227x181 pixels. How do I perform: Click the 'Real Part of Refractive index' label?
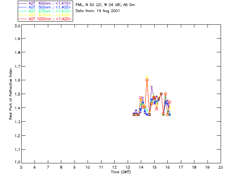pyautogui.click(x=10, y=94)
